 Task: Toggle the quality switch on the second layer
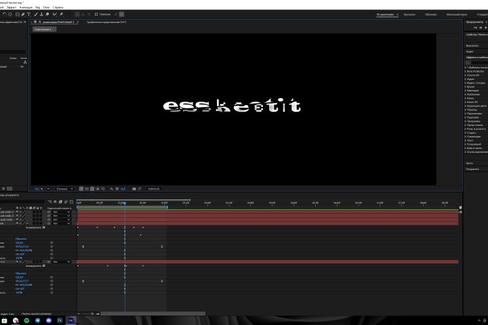coord(24,215)
